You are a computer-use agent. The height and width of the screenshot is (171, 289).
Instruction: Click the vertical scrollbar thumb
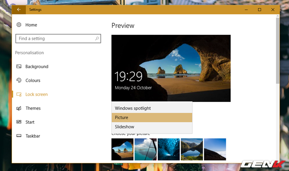[278, 51]
